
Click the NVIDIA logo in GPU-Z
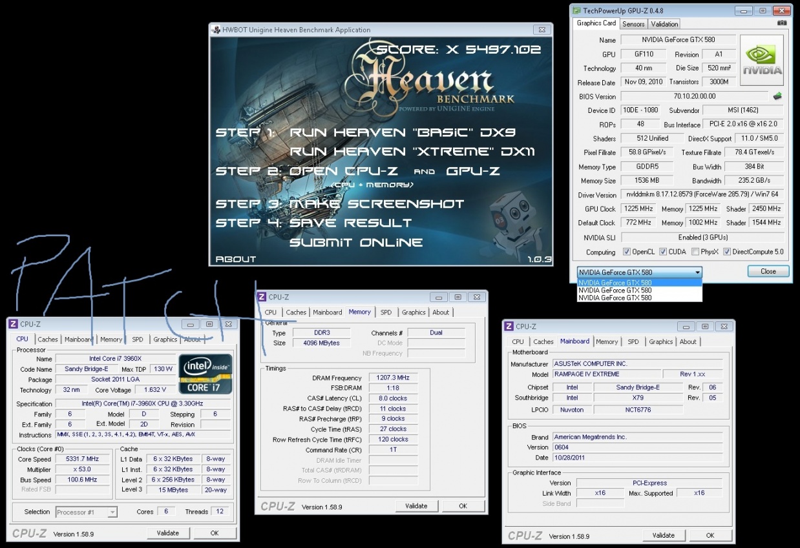[762, 60]
